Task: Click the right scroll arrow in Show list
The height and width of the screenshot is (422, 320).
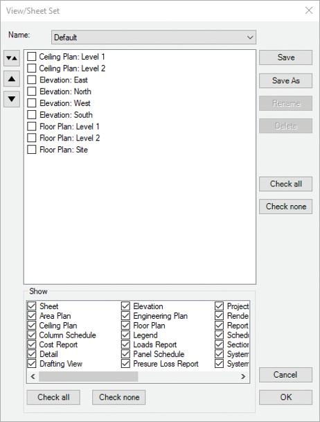Action: tap(243, 376)
